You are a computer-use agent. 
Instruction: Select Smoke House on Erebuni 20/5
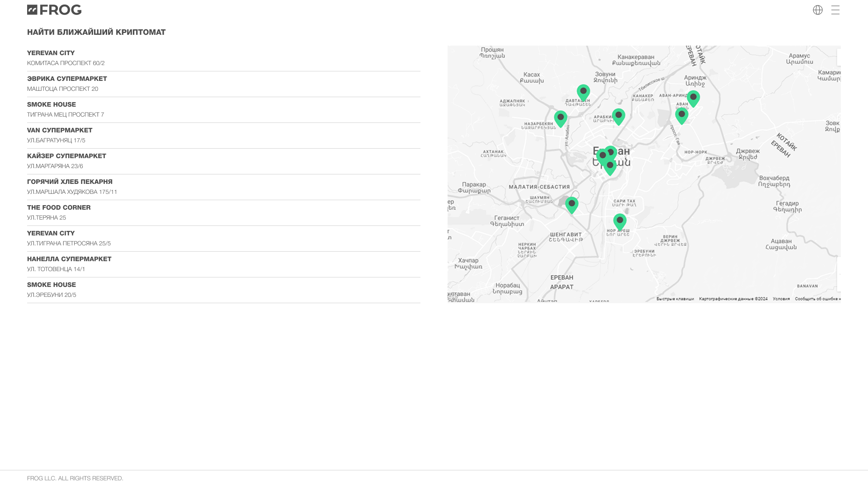click(52, 285)
